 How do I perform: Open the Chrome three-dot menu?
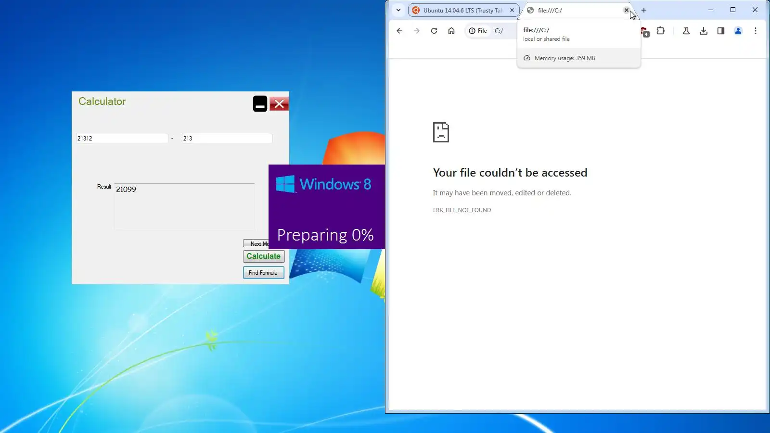756,31
